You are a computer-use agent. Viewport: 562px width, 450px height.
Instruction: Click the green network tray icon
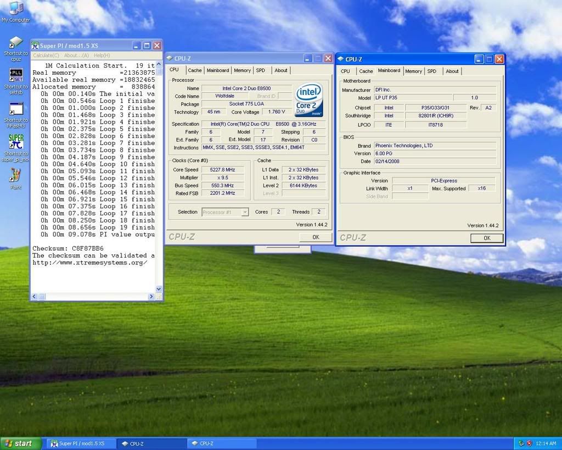pyautogui.click(x=521, y=443)
